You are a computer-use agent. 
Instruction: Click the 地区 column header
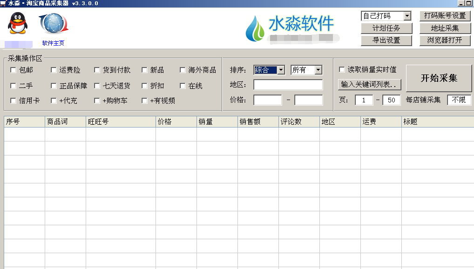[340, 122]
